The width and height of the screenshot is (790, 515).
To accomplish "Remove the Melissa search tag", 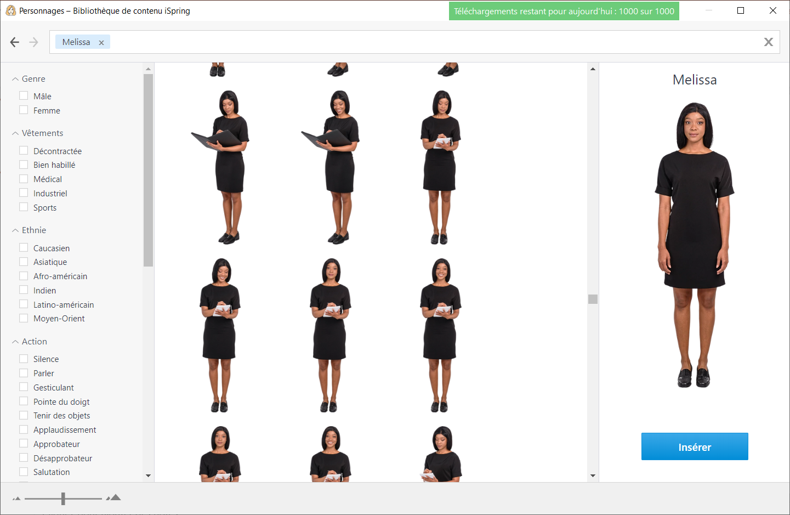I will point(101,43).
